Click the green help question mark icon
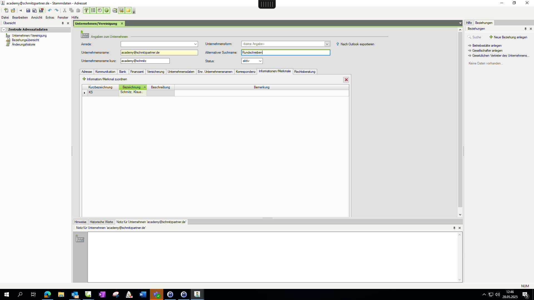 coord(107,11)
